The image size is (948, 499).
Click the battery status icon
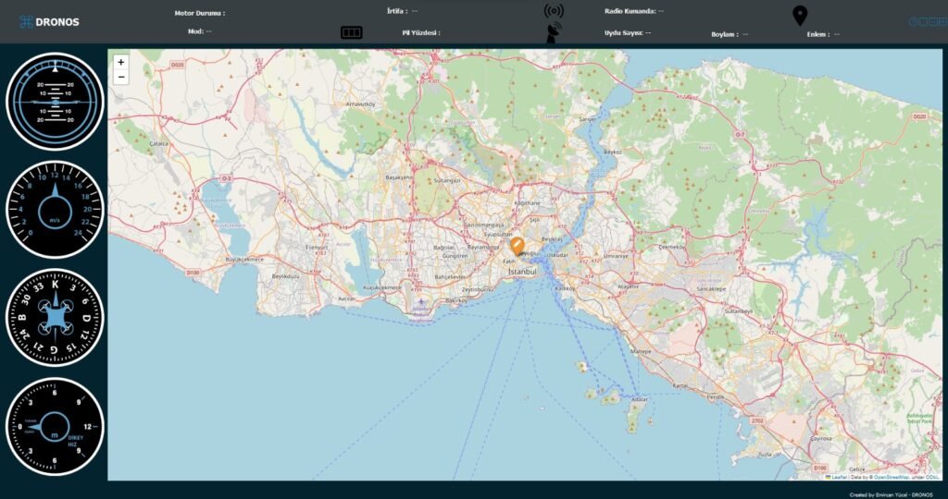click(351, 32)
